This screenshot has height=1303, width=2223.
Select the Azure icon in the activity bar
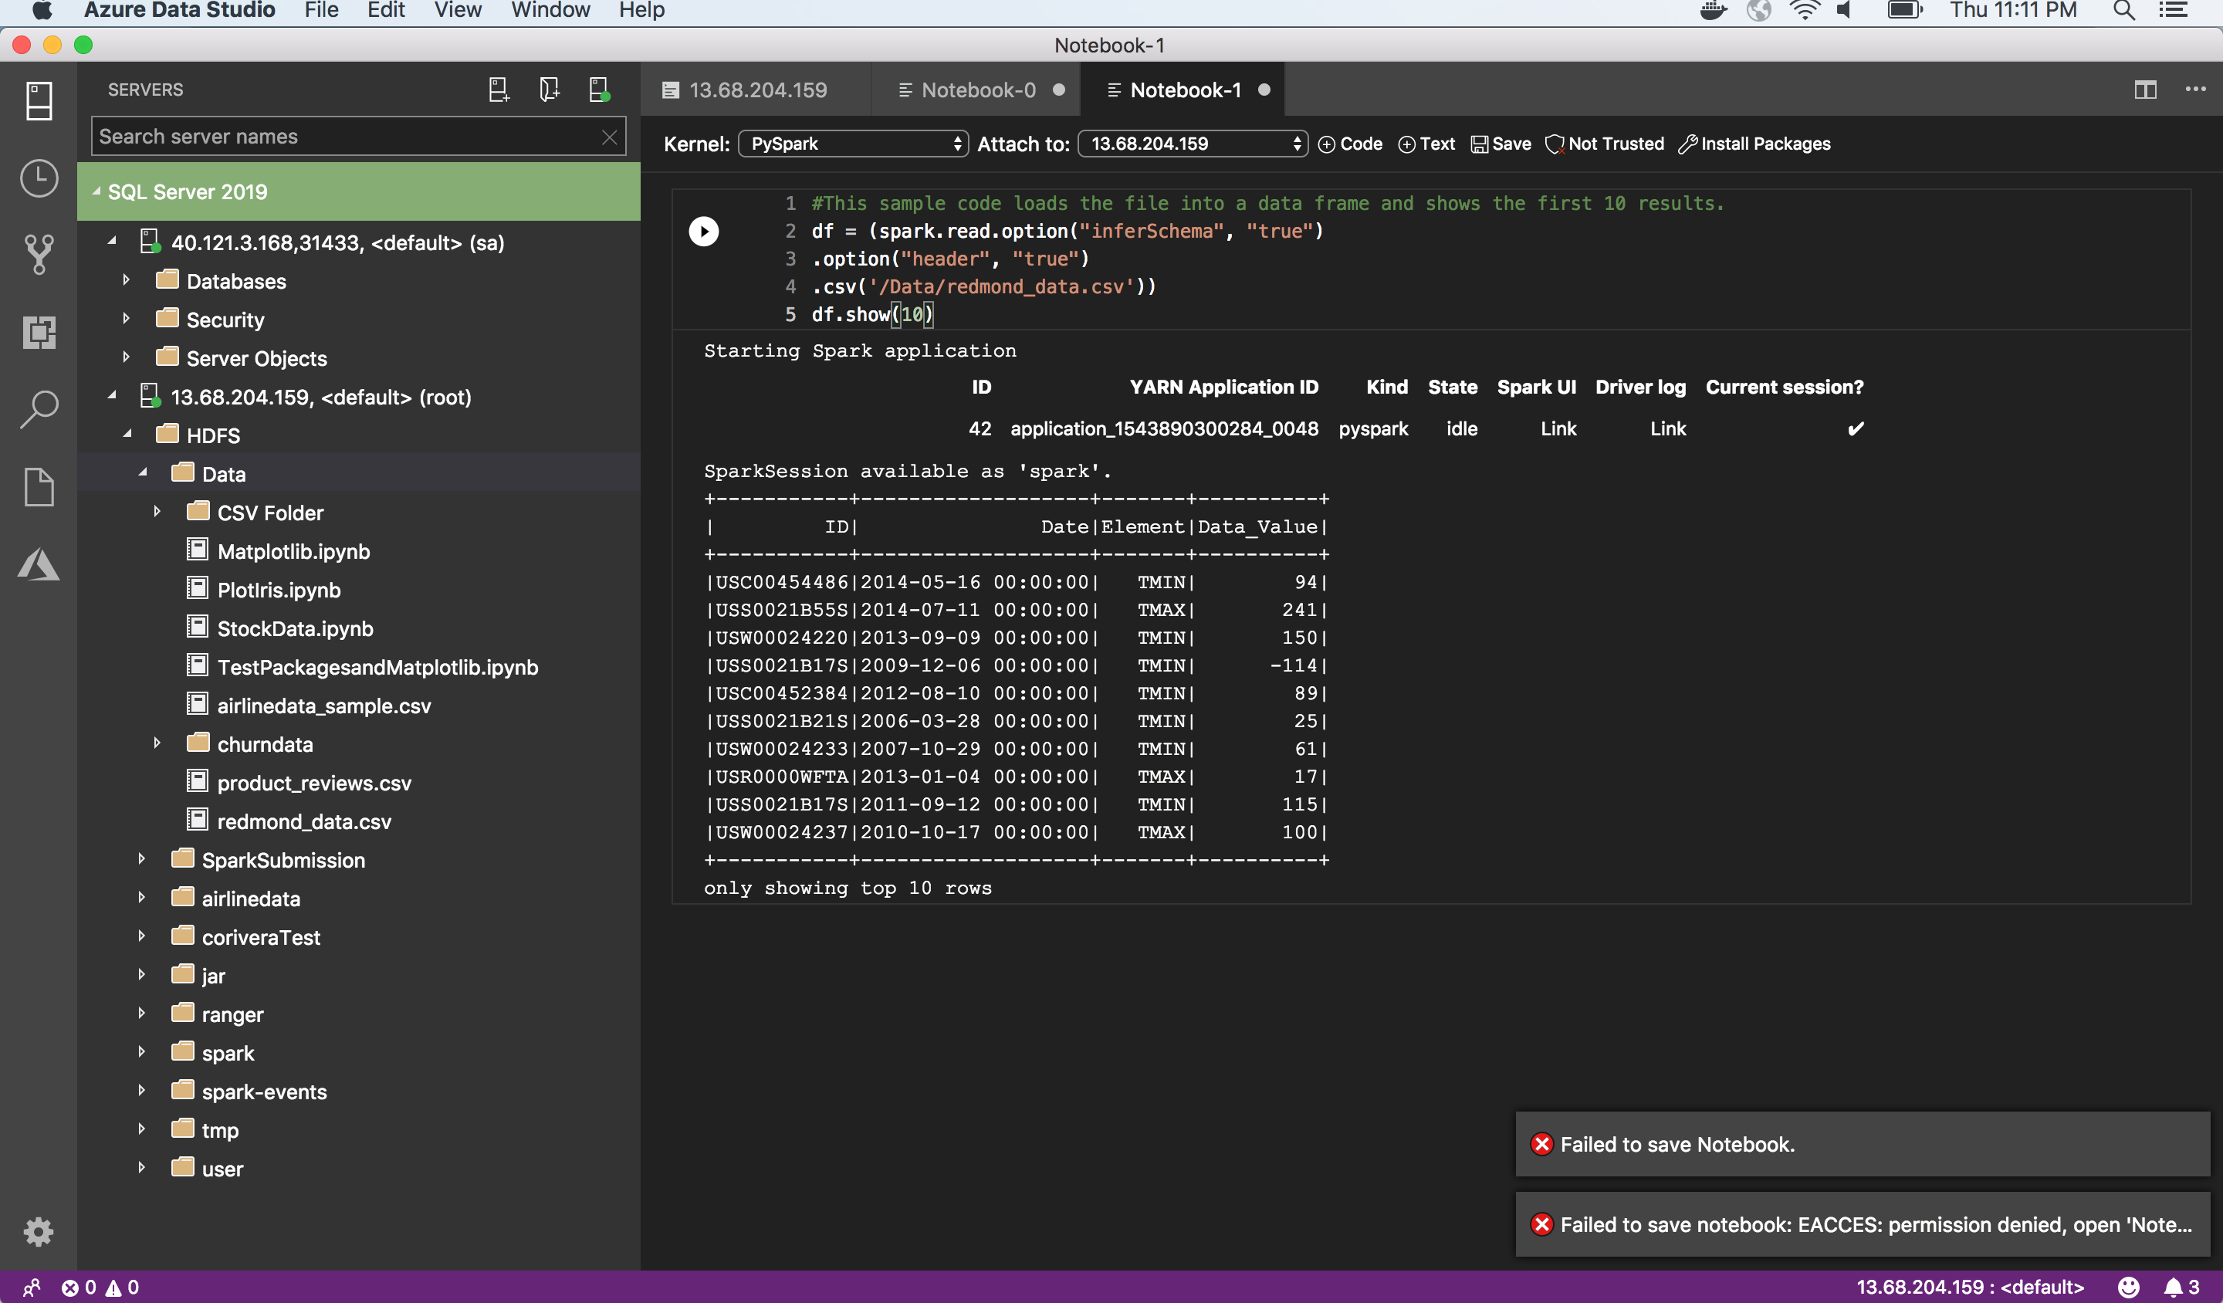click(x=39, y=564)
